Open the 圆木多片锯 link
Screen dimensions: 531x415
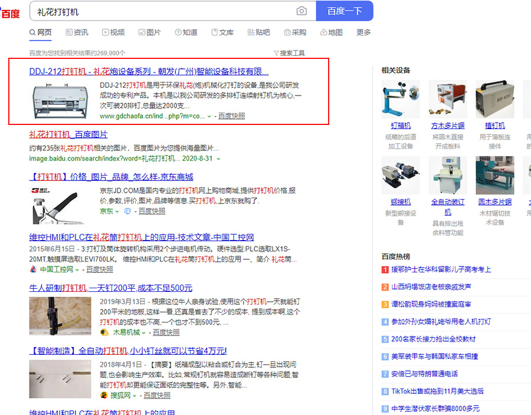(x=495, y=202)
